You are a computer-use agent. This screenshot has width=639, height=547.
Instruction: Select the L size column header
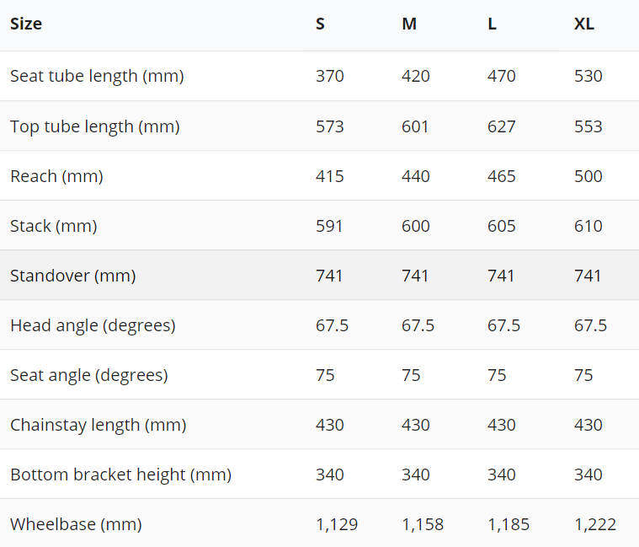click(492, 24)
